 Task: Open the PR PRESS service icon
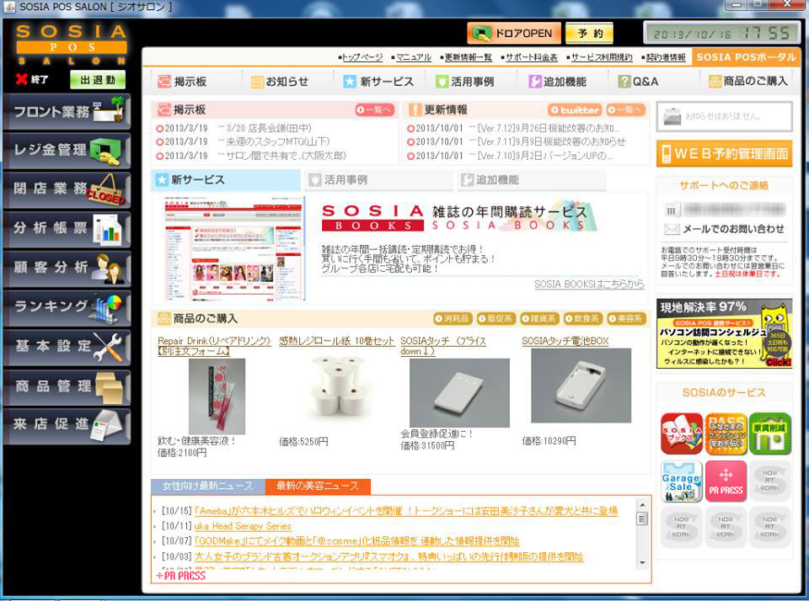pos(726,481)
